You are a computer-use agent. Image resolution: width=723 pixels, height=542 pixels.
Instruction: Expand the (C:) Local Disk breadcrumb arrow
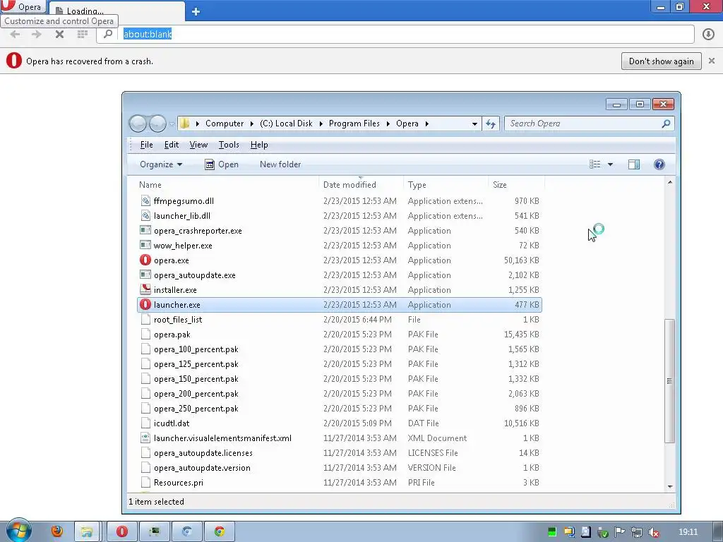(321, 124)
